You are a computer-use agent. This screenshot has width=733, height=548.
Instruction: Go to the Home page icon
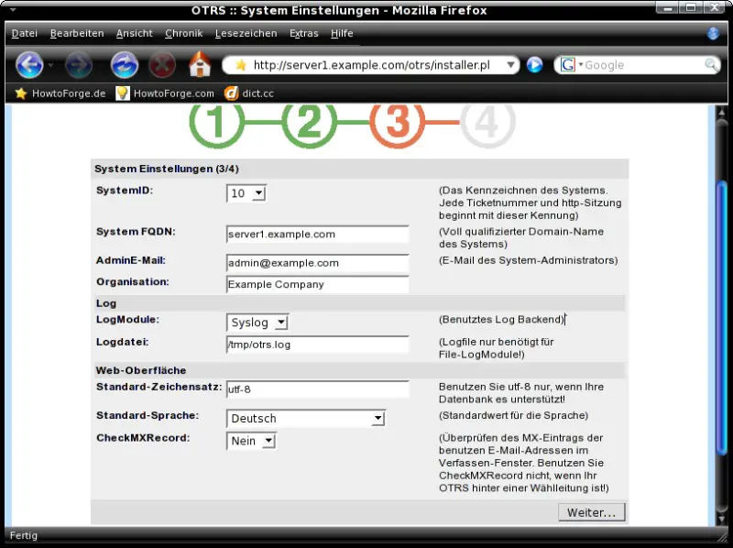(200, 64)
